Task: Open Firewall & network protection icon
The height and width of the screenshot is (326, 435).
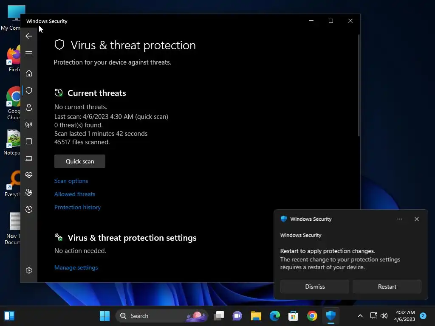Action: tap(29, 124)
